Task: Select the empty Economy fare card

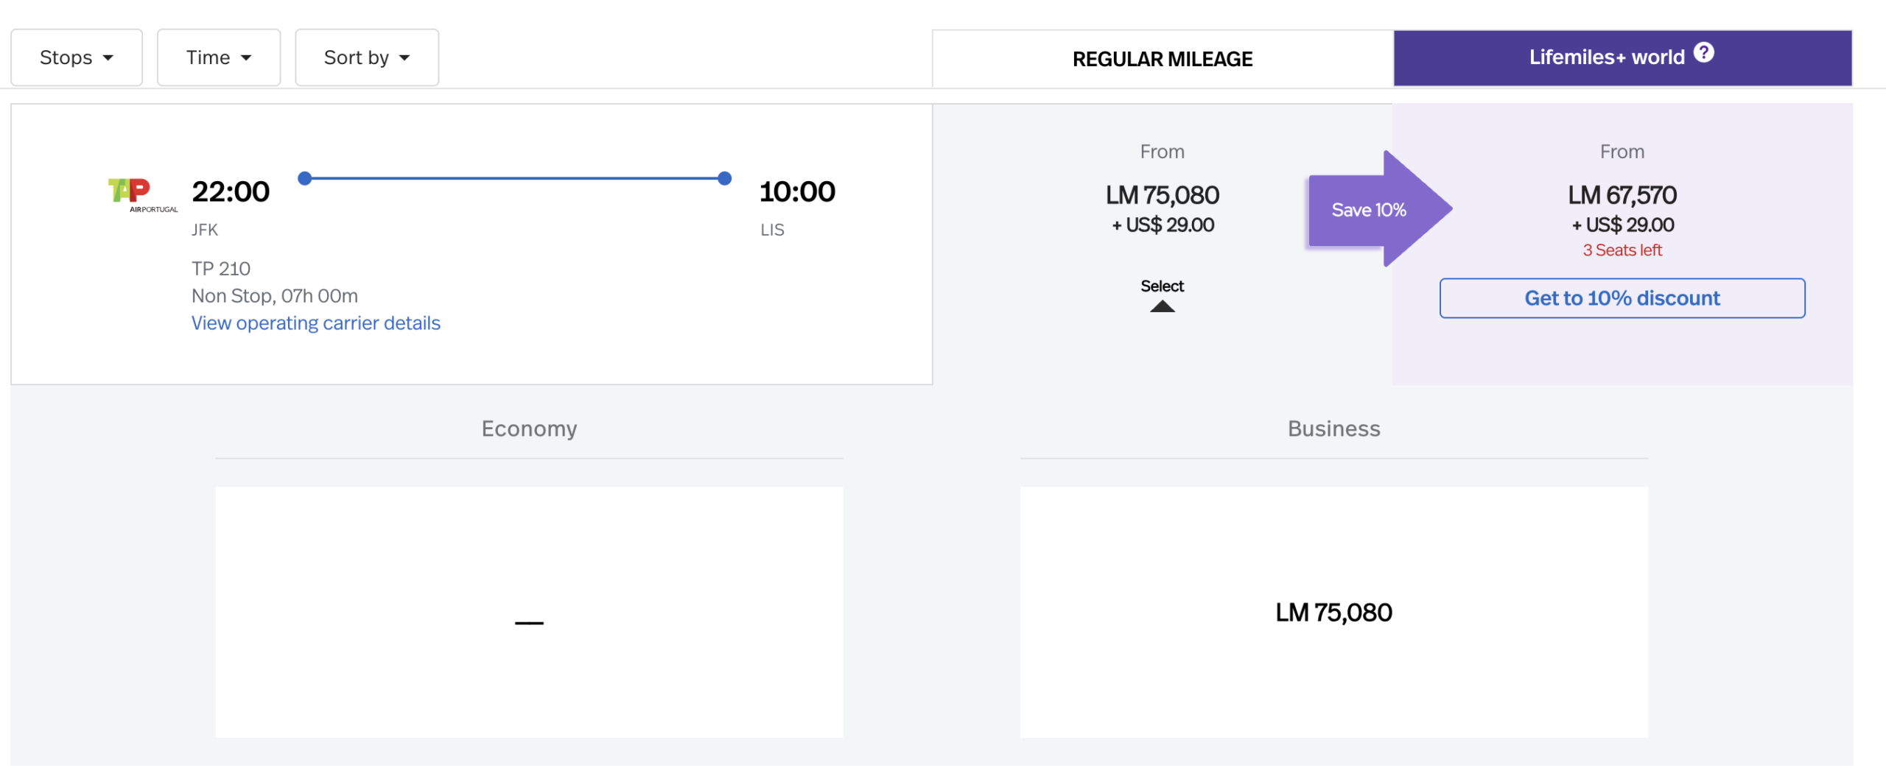Action: (x=529, y=613)
